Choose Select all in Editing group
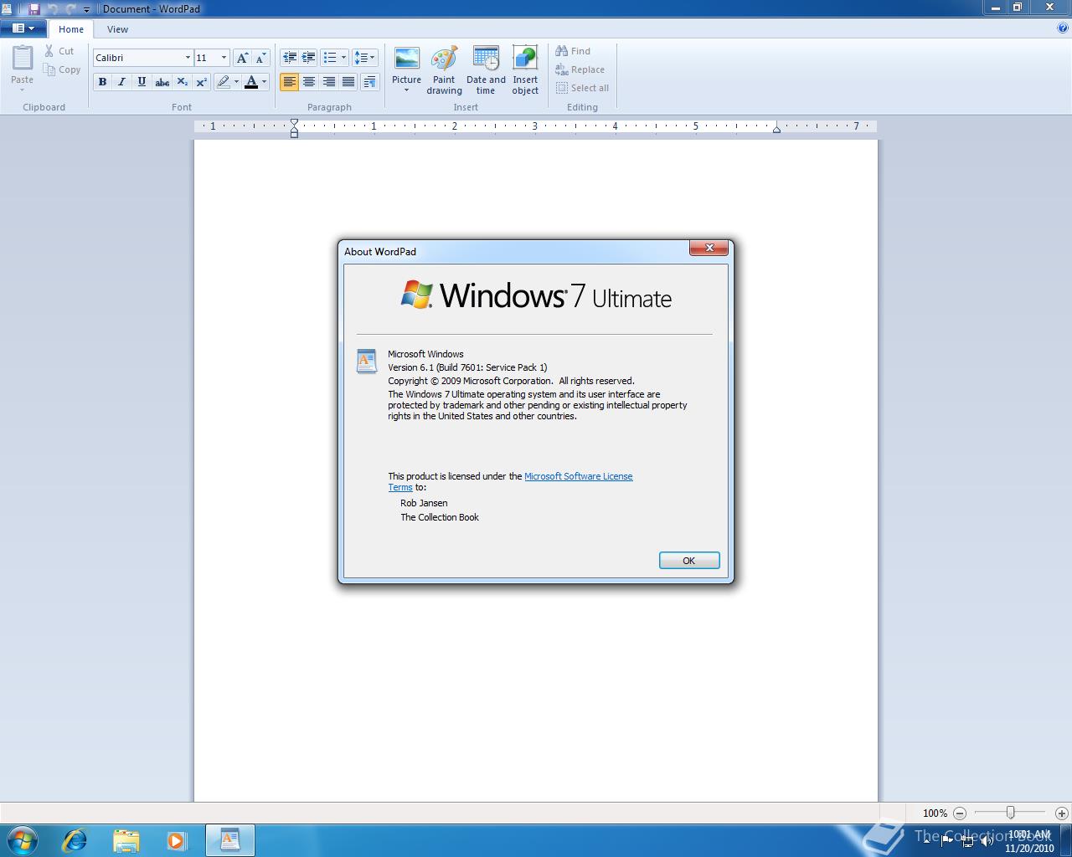This screenshot has height=857, width=1072. pos(582,88)
